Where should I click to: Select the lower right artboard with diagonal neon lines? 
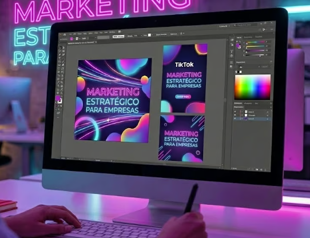(x=181, y=138)
